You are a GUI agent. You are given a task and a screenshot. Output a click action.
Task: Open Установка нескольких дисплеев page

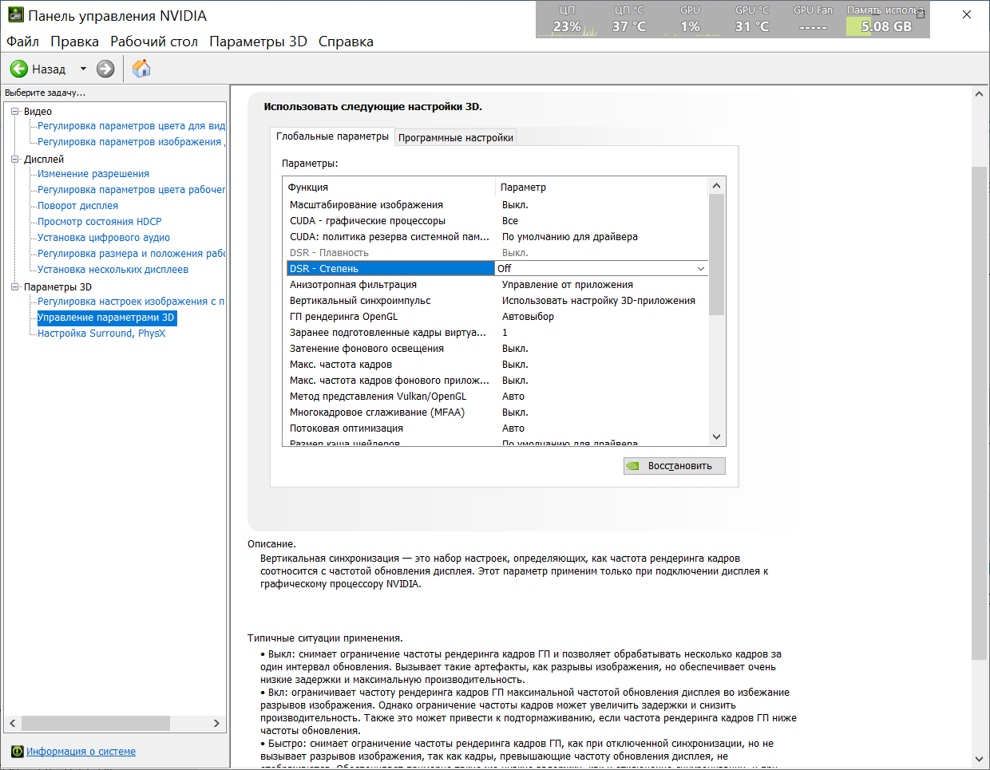coord(113,270)
